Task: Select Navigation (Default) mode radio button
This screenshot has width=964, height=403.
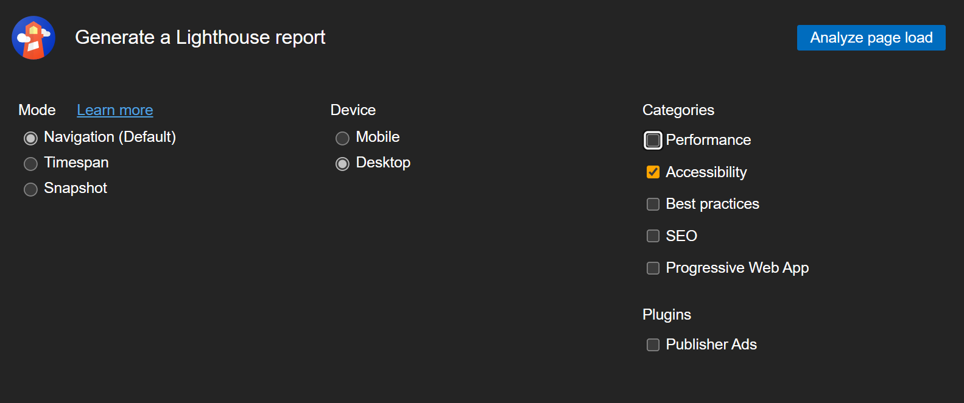Action: click(x=30, y=138)
